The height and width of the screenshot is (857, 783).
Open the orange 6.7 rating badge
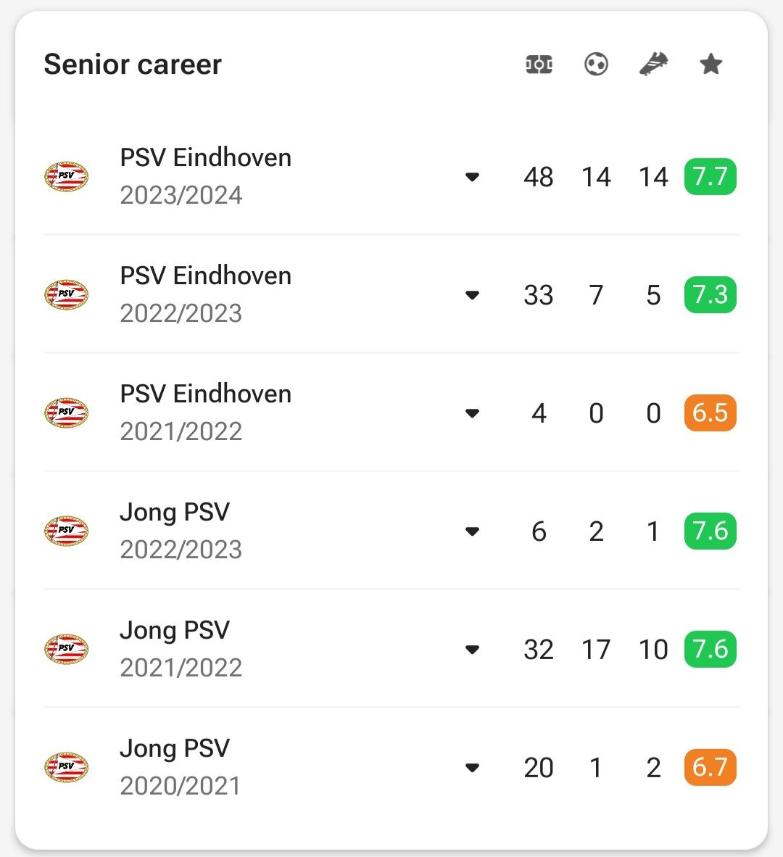point(710,767)
